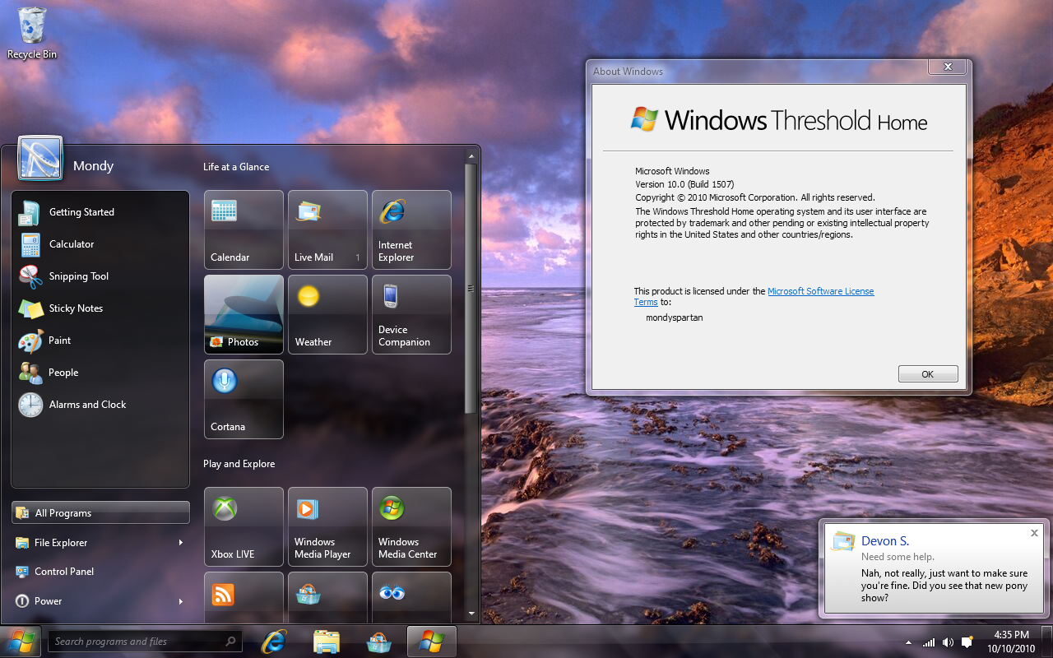Launch Calculator from the start menu list

click(100, 244)
